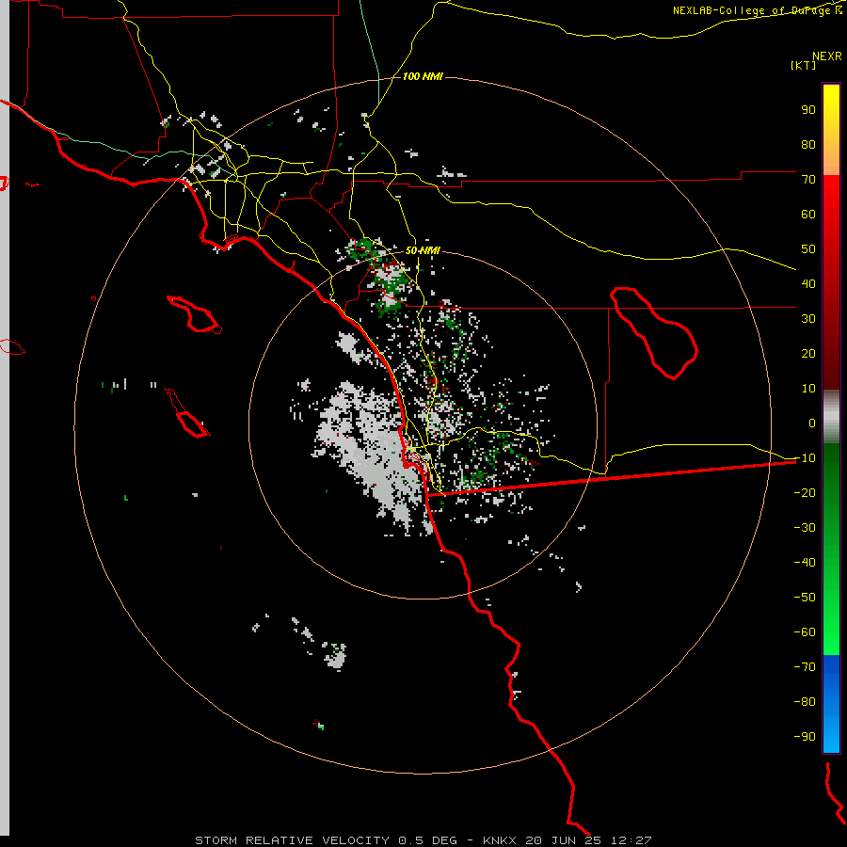Click the -20 value on the velocity scale

[x=805, y=492]
